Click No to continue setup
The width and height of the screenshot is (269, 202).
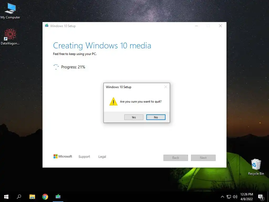click(x=156, y=117)
